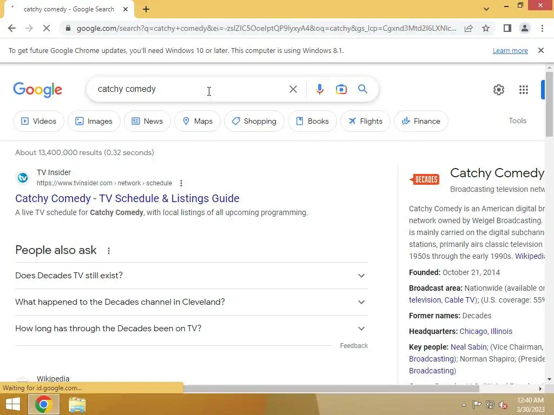The image size is (554, 415).
Task: Open the taskbar clock showing 12:40 AM
Action: (530, 405)
